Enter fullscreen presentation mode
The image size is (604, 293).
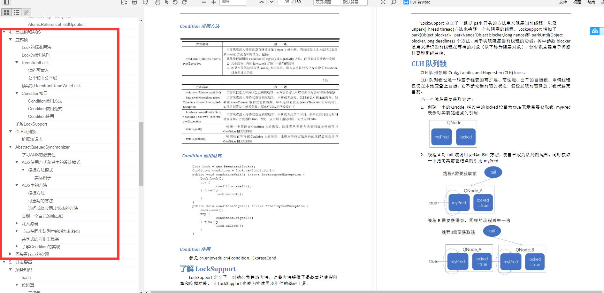(383, 2)
